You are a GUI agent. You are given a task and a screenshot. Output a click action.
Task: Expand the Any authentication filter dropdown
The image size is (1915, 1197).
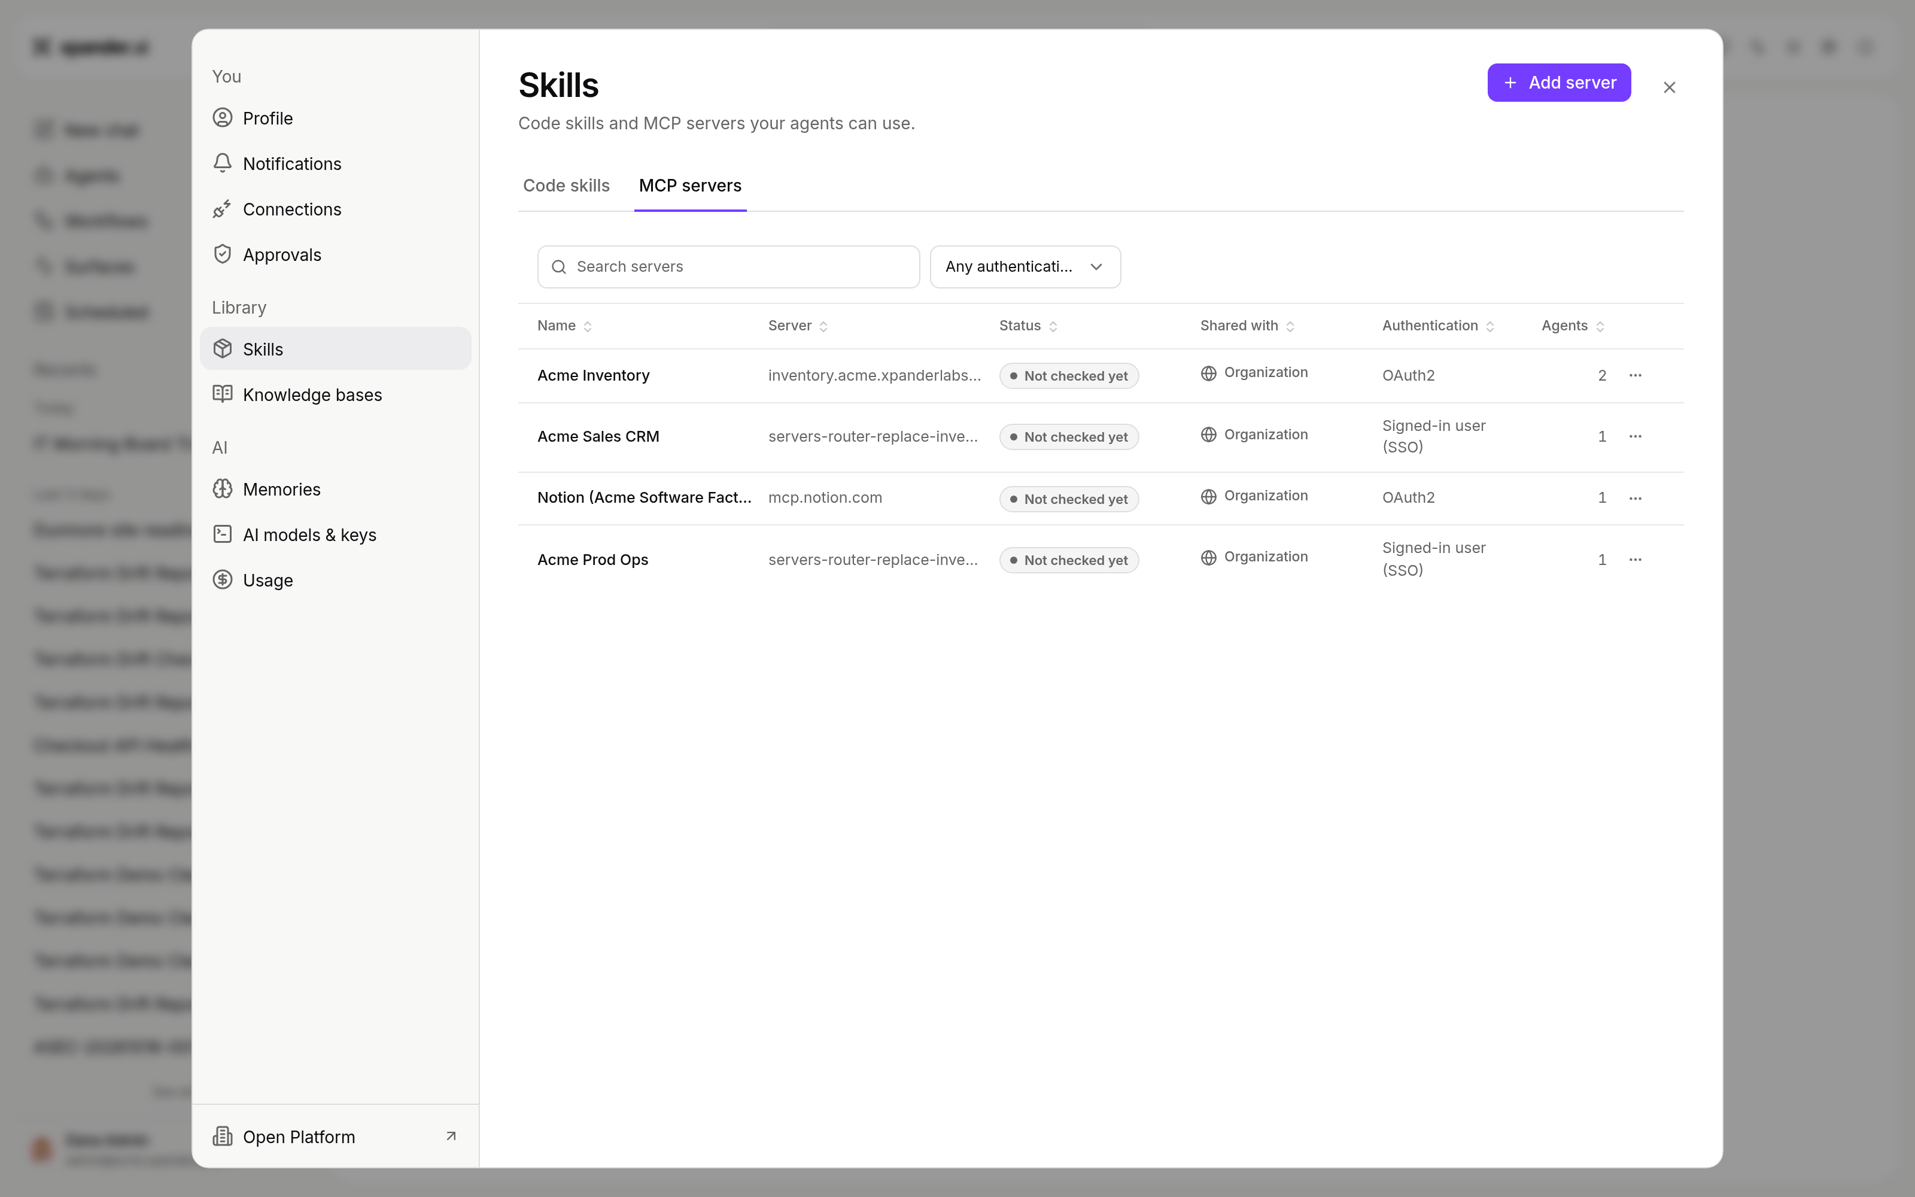click(1025, 267)
